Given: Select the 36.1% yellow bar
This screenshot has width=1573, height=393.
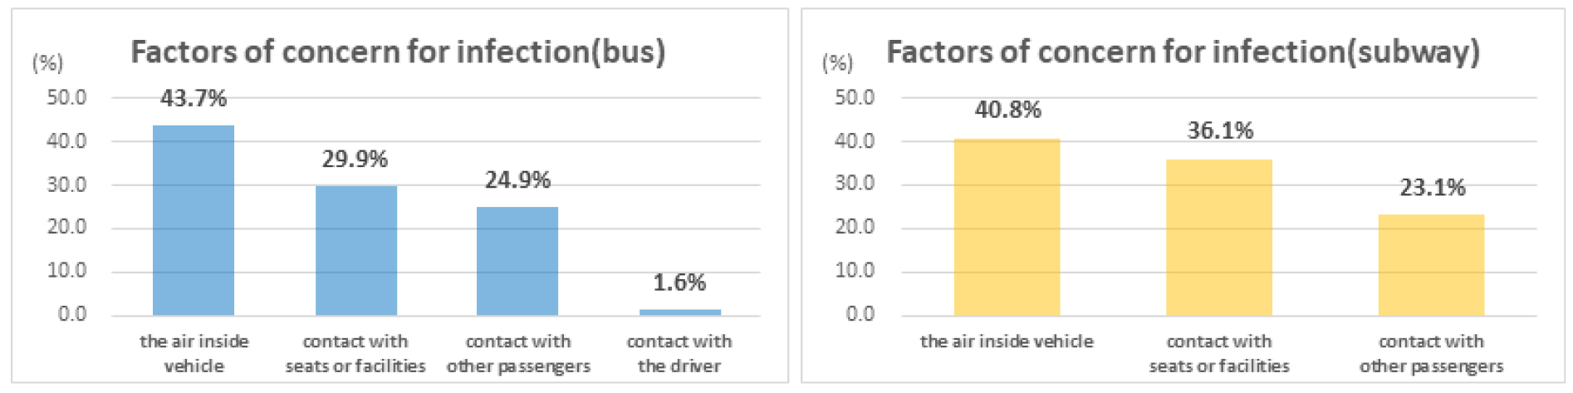Looking at the screenshot, I should tap(1218, 237).
